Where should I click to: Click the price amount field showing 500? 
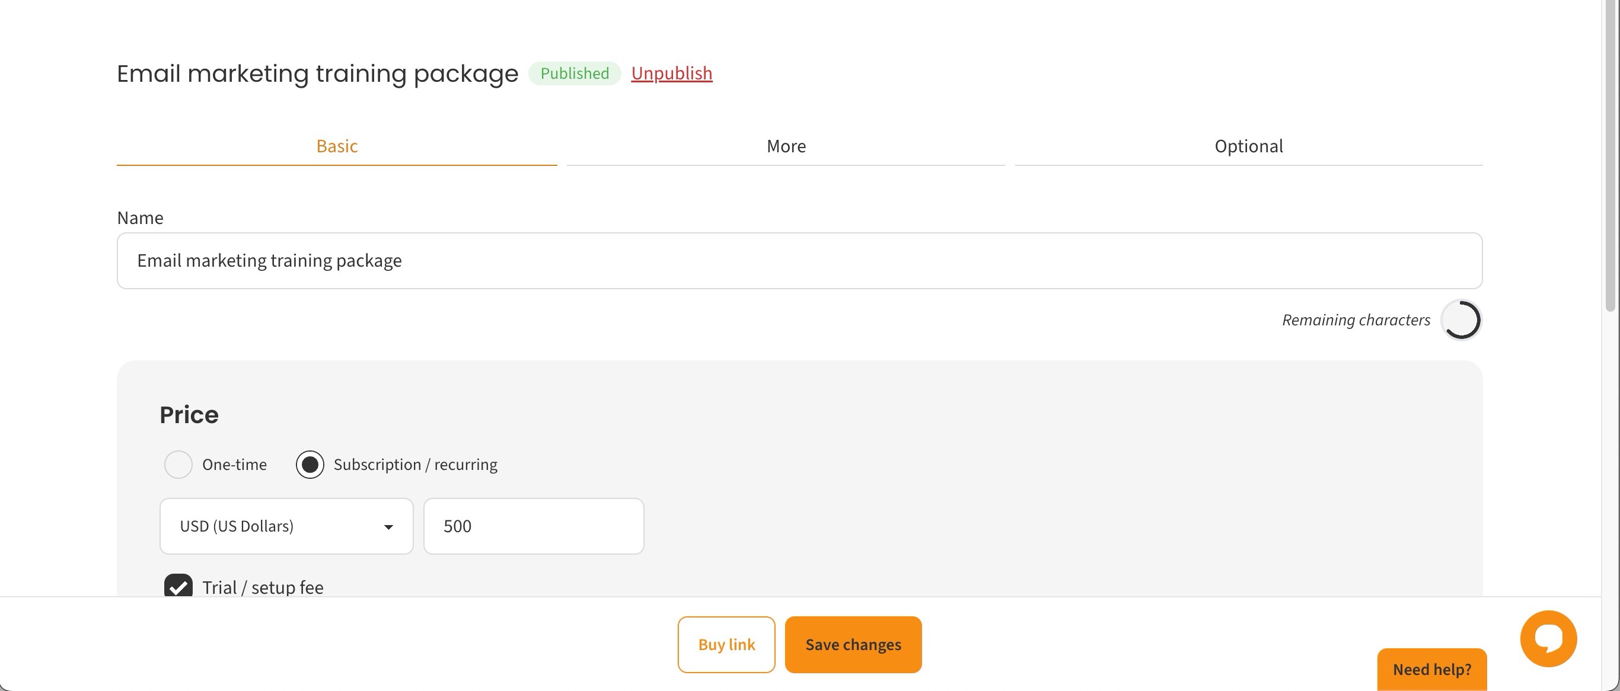tap(533, 526)
